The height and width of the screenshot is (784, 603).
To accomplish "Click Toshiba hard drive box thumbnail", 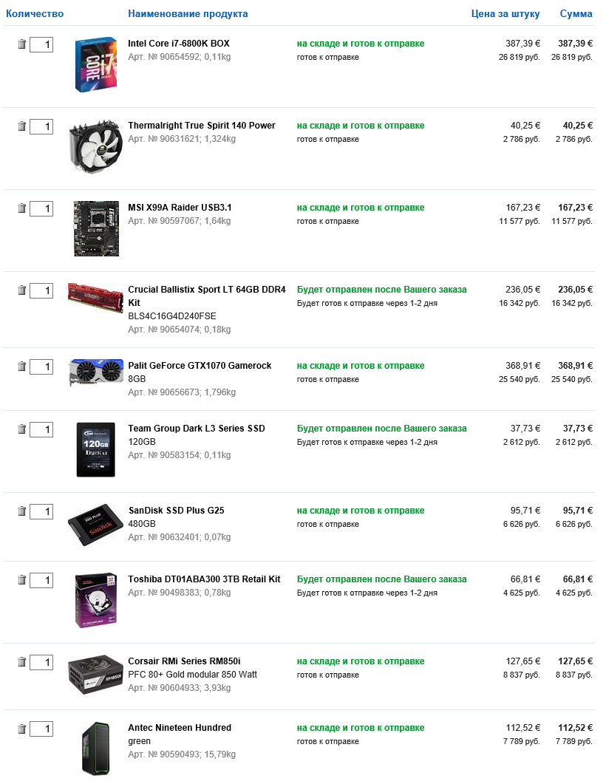I will [96, 600].
